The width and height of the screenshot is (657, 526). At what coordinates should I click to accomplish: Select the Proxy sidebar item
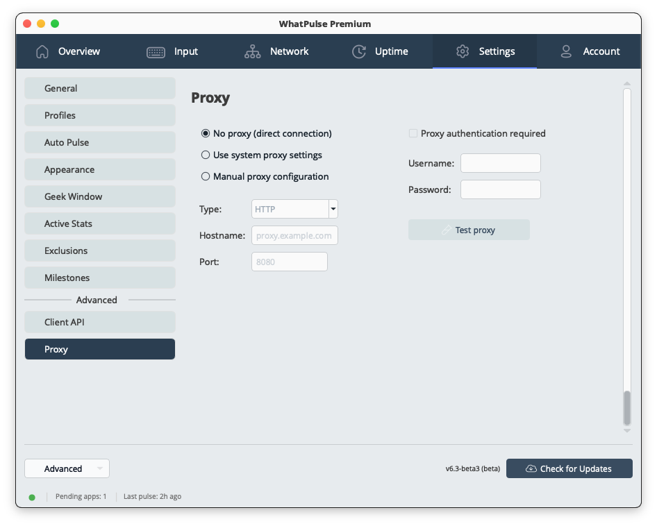click(x=100, y=349)
